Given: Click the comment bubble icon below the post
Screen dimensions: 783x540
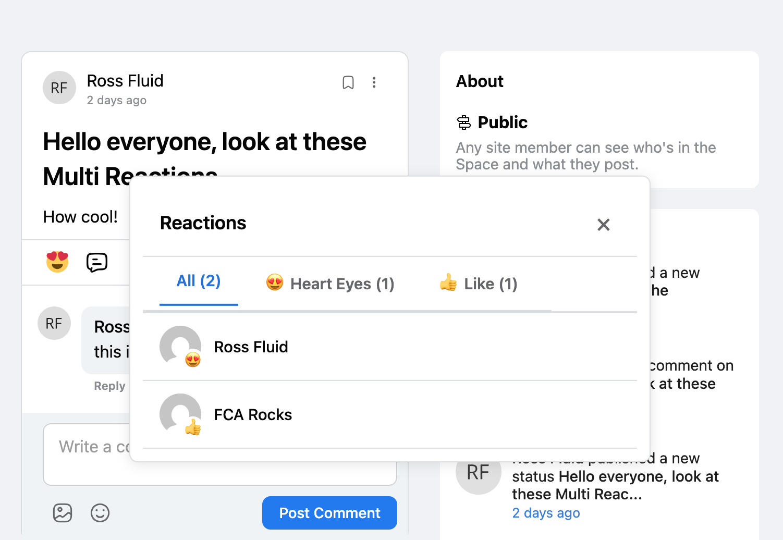Looking at the screenshot, I should tap(97, 262).
